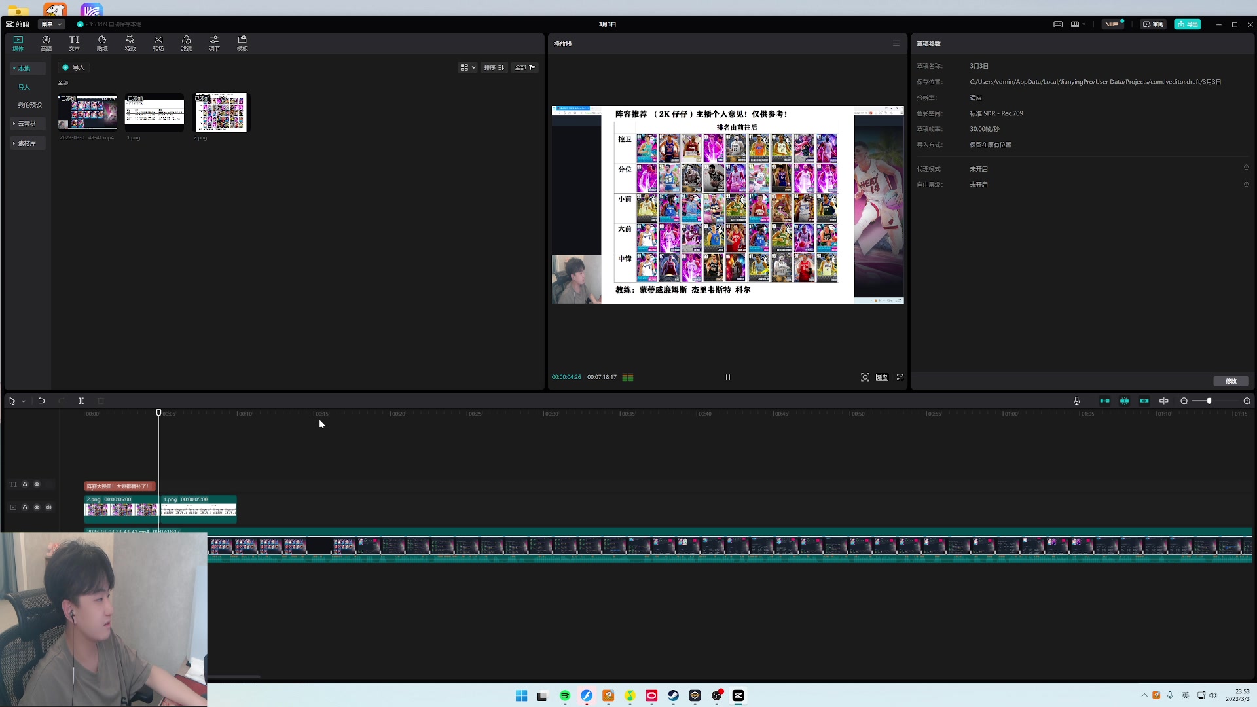Click the 审阅 review button

tap(1154, 24)
